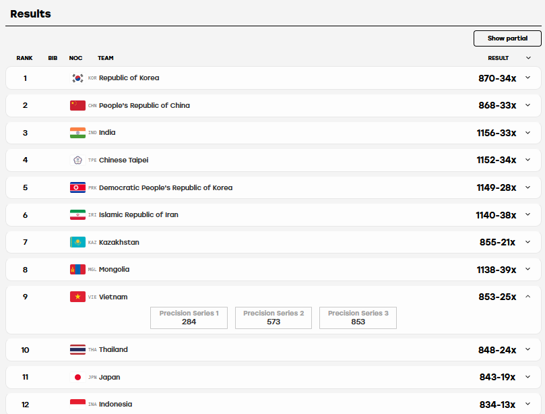Screen dimensions: 545x414
Task: Click the TEAM column header
Action: 106,58
